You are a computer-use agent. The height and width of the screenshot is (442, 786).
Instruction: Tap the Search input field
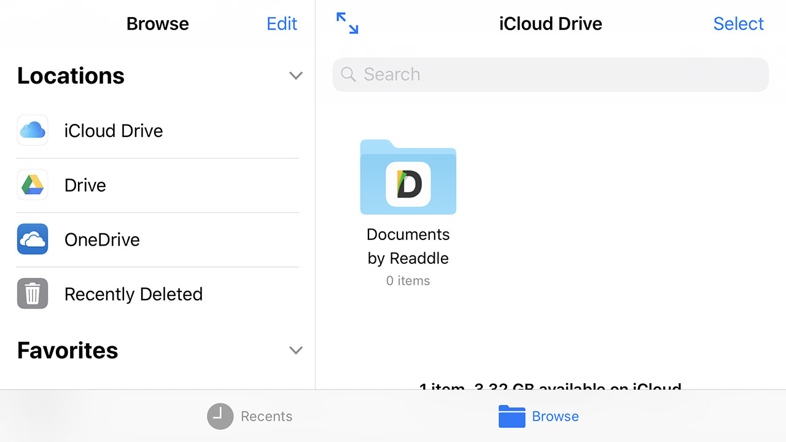[x=550, y=74]
